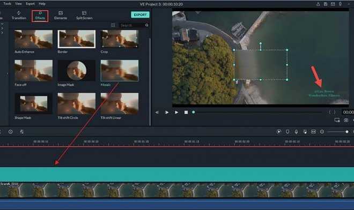This screenshot has height=210, width=354.
Task: Click the zoom-to-fit timeline icon
Action: [x=313, y=131]
